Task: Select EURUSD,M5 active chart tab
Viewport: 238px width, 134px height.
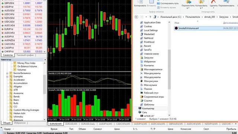Action: (x=56, y=124)
